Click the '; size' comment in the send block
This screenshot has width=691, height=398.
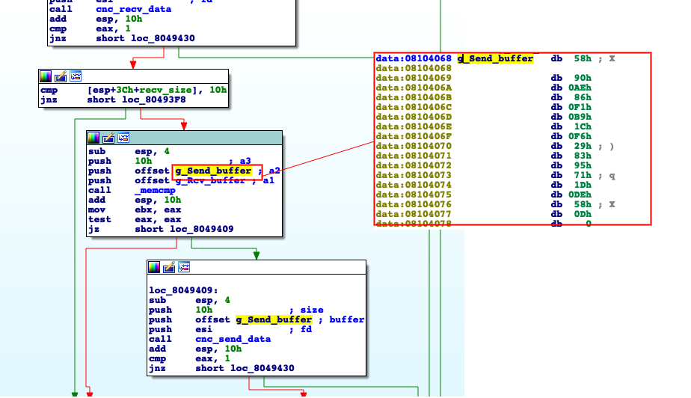pos(307,310)
